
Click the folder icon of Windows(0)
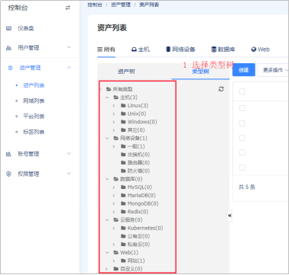coord(123,122)
